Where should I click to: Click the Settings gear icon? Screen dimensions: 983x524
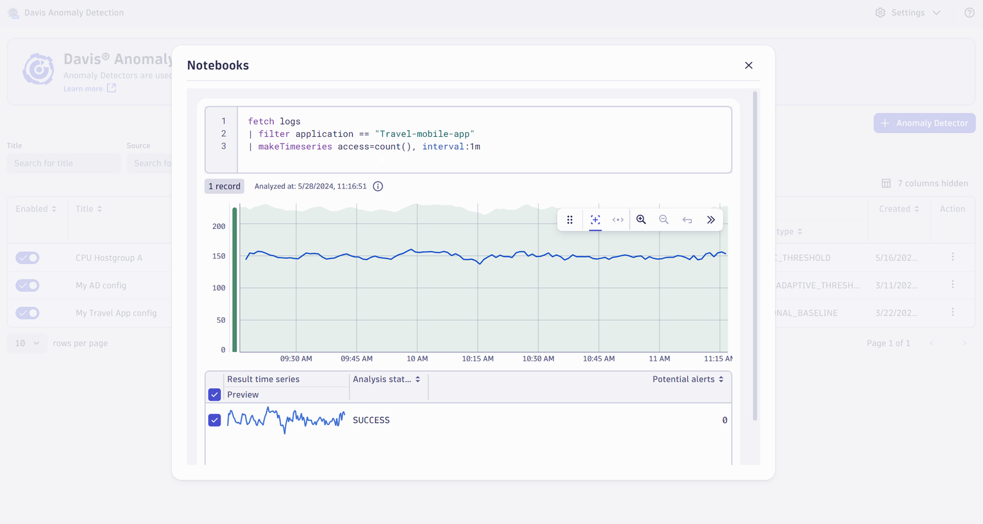tap(880, 13)
